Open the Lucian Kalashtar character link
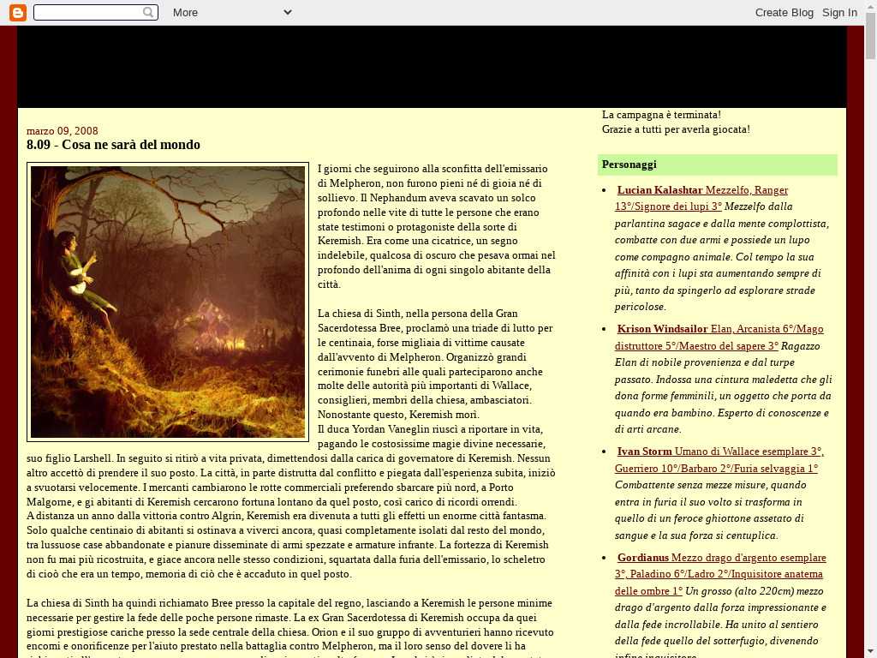The height and width of the screenshot is (658, 877). coord(701,198)
